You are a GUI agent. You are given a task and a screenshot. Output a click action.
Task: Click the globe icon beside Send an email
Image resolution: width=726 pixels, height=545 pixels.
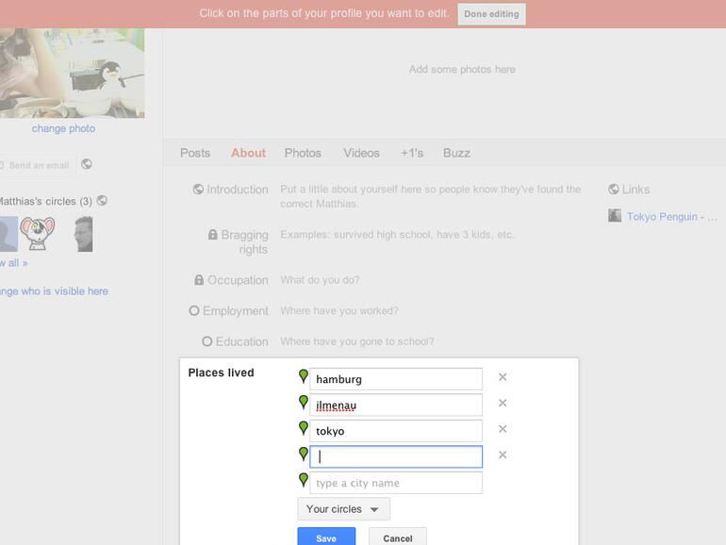point(87,164)
